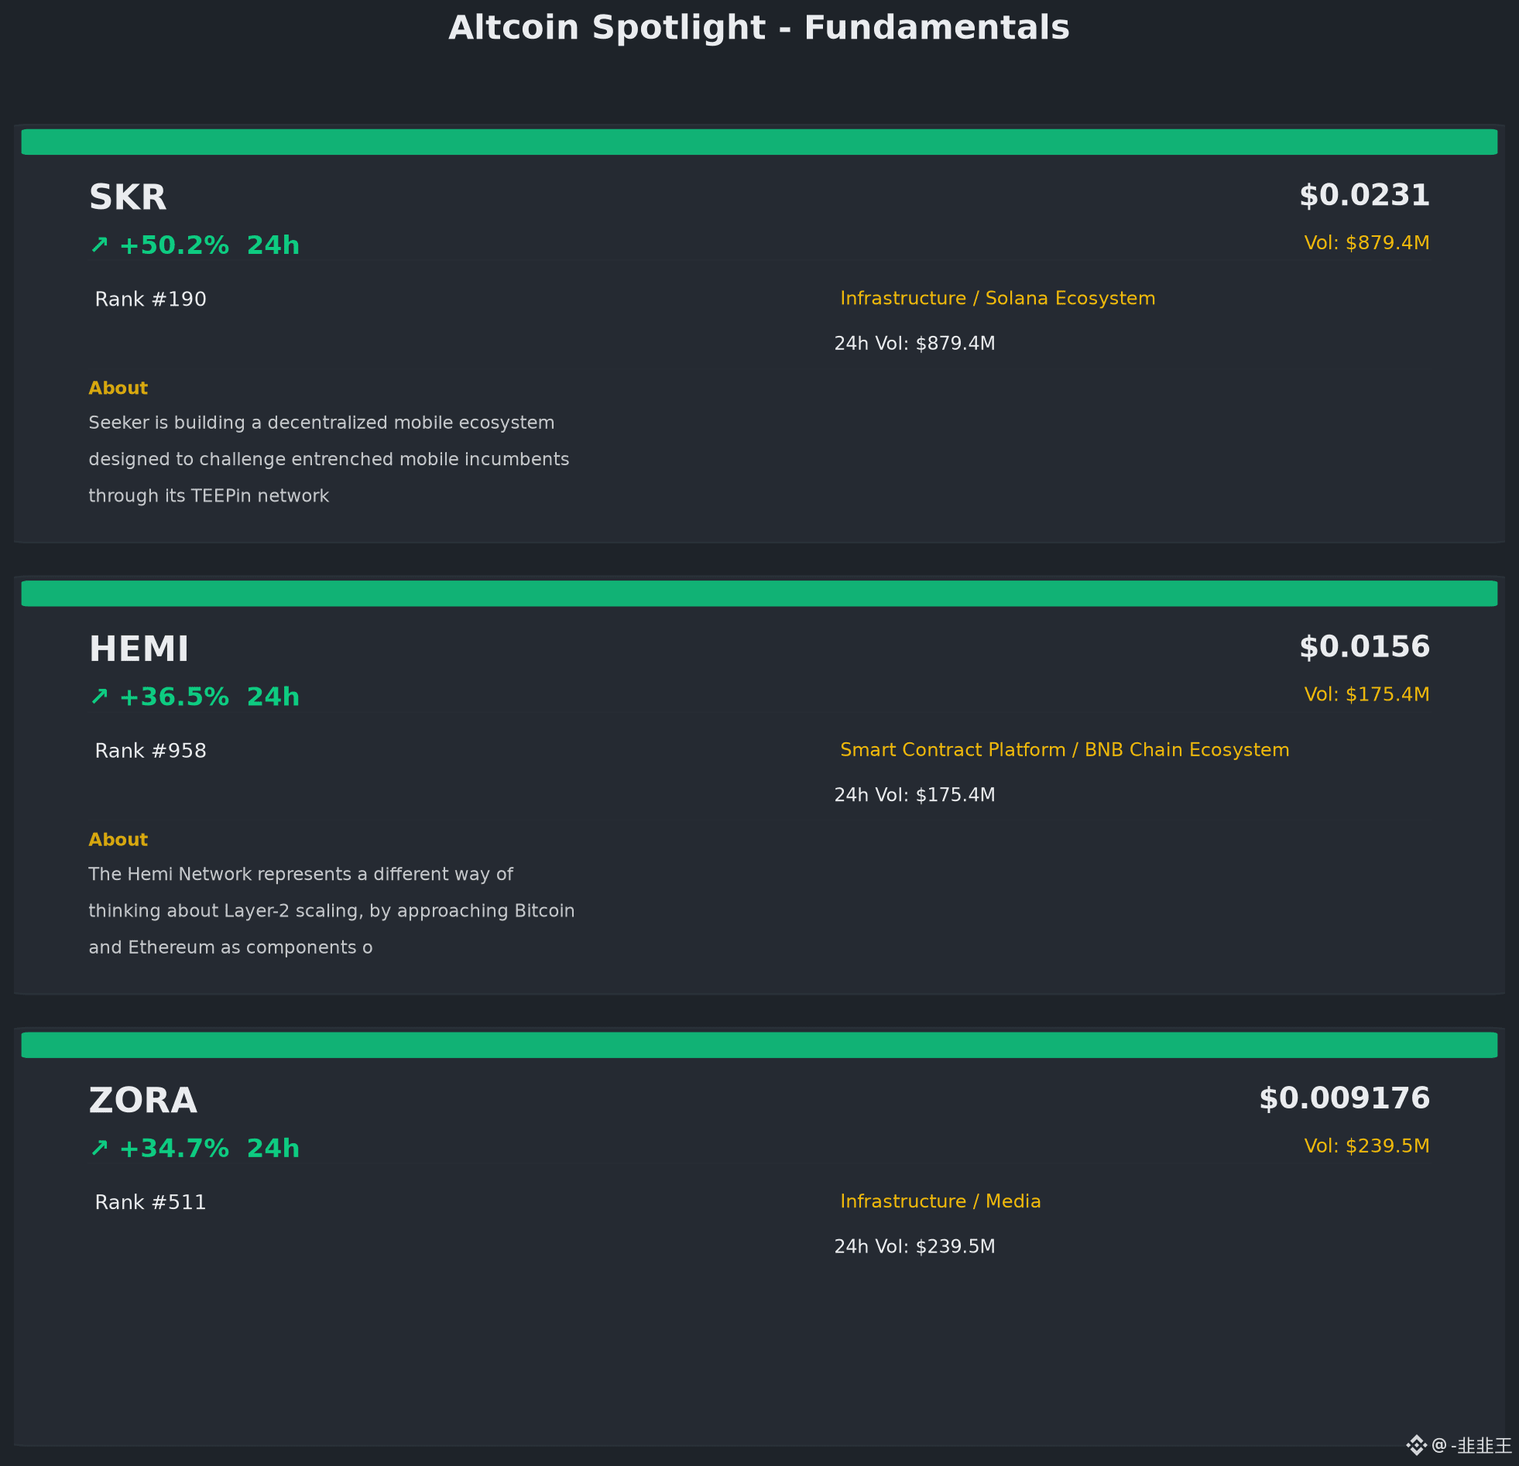The height and width of the screenshot is (1466, 1519).
Task: Click yellow Vol: $879.4M under SKR price
Action: [x=1367, y=243]
